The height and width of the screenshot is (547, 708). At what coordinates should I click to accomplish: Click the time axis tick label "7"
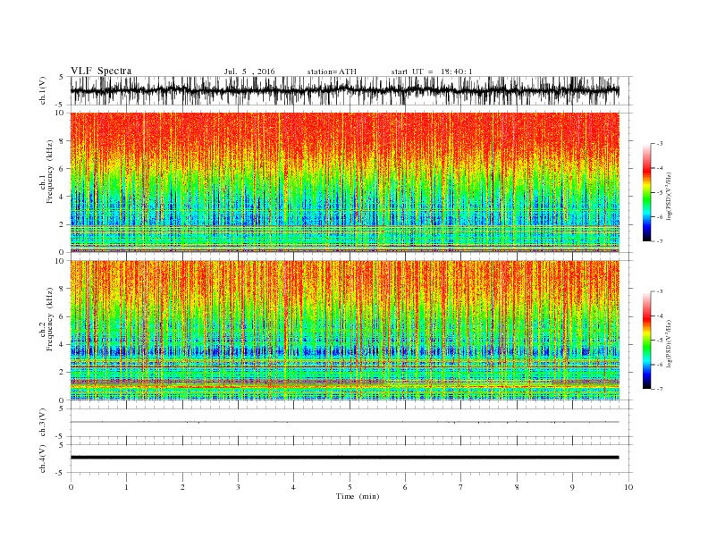pyautogui.click(x=461, y=487)
